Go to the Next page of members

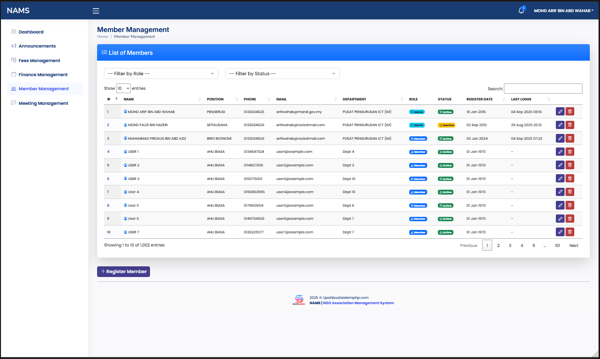574,245
